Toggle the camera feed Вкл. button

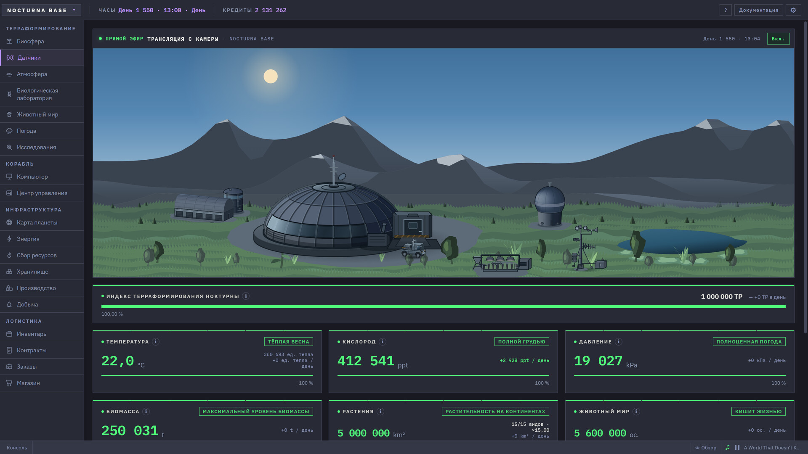[778, 39]
